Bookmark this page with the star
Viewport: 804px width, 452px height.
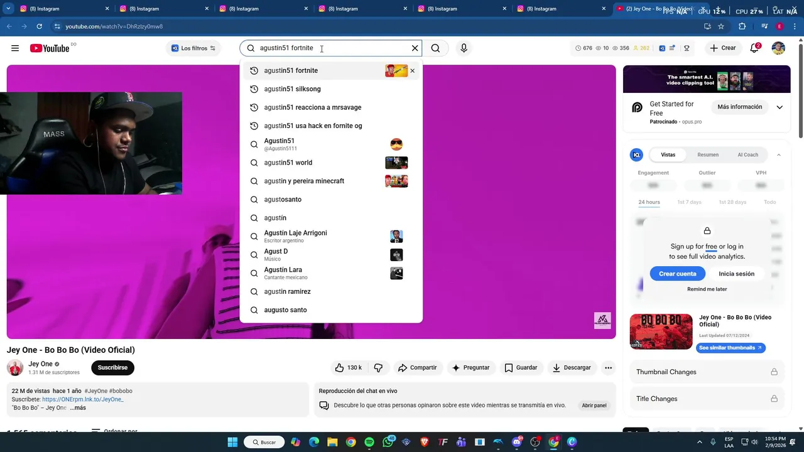721,26
